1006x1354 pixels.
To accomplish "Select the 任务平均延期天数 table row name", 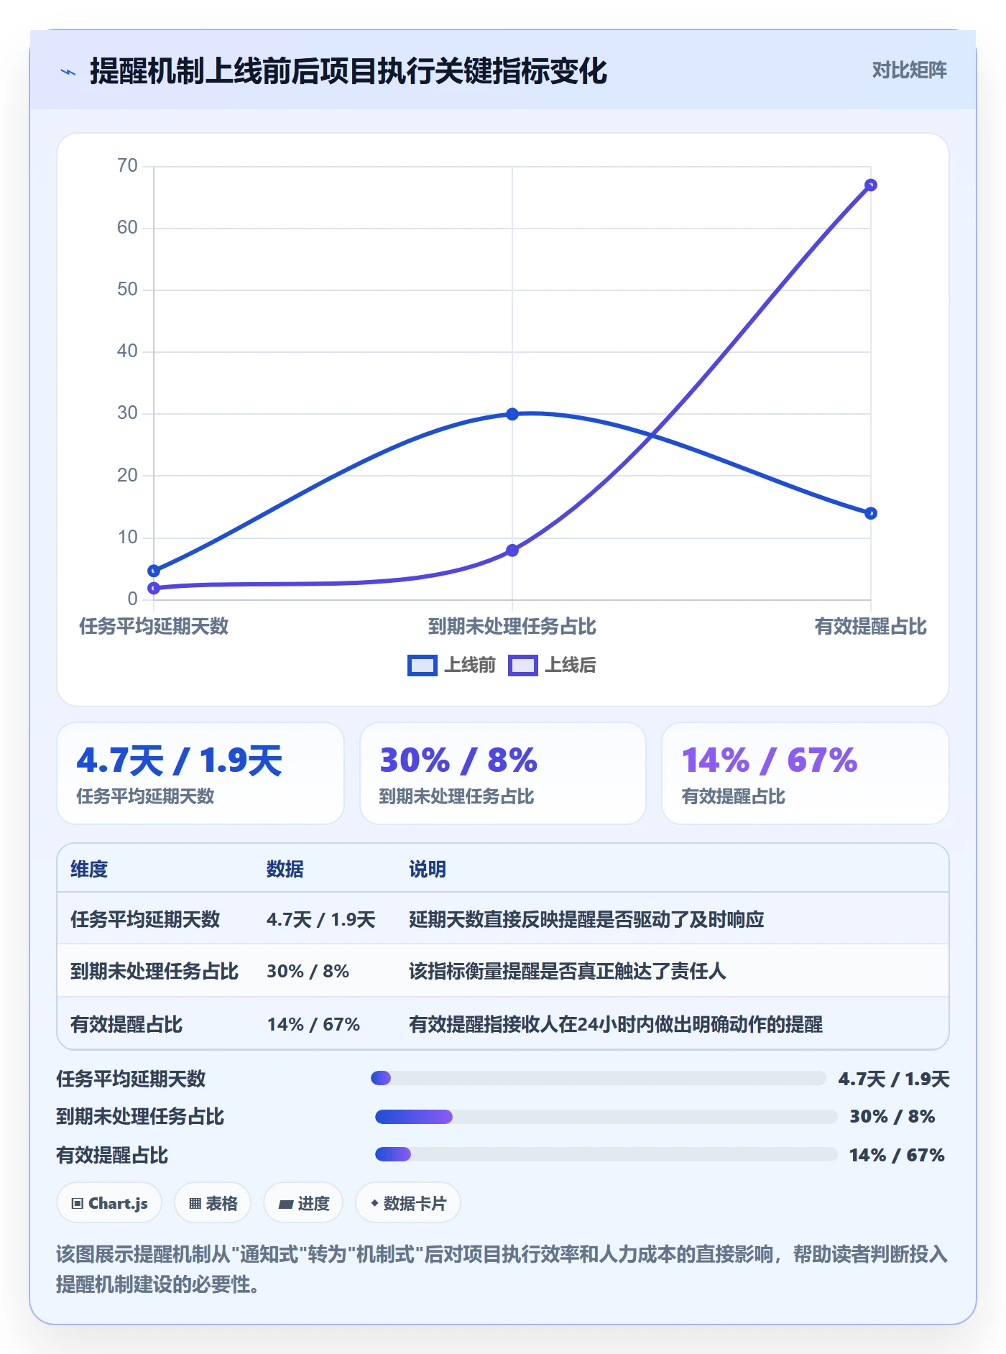I will click(x=145, y=920).
